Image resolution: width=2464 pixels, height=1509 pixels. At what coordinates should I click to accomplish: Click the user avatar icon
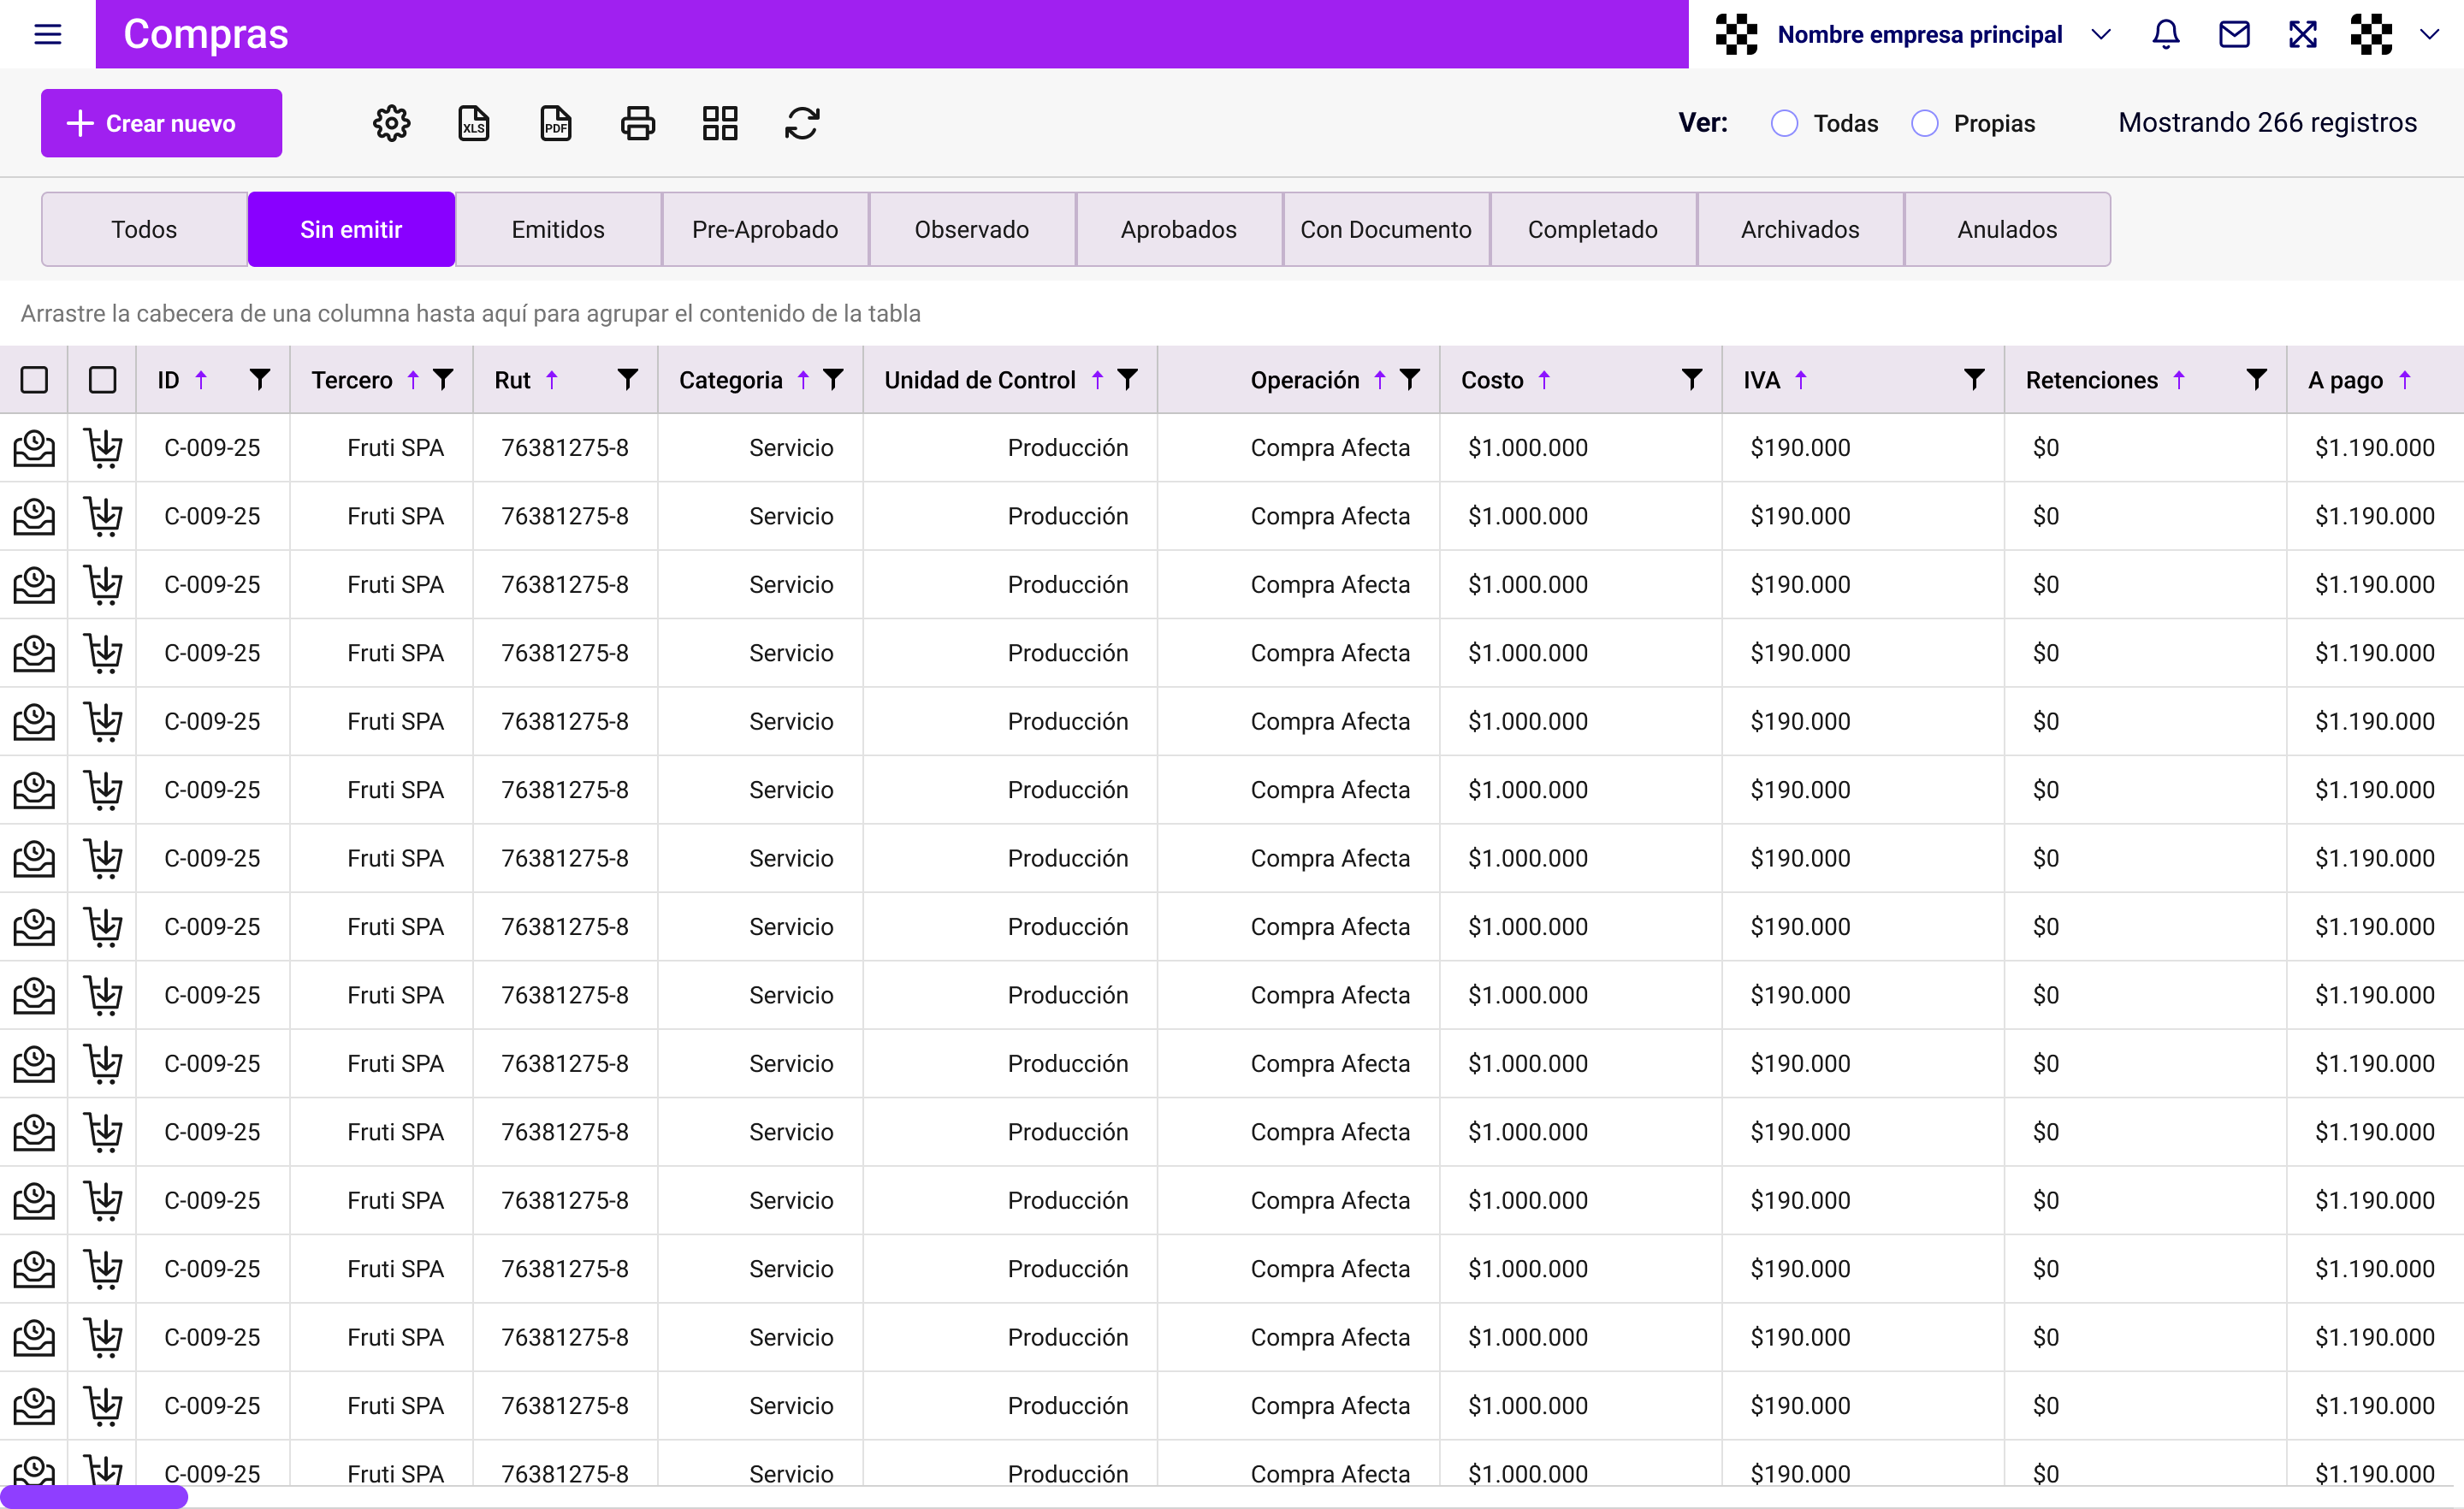point(2371,35)
